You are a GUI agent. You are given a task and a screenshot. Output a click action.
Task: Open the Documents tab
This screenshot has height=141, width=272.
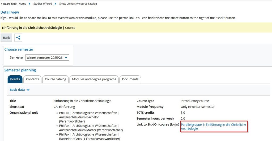click(130, 79)
